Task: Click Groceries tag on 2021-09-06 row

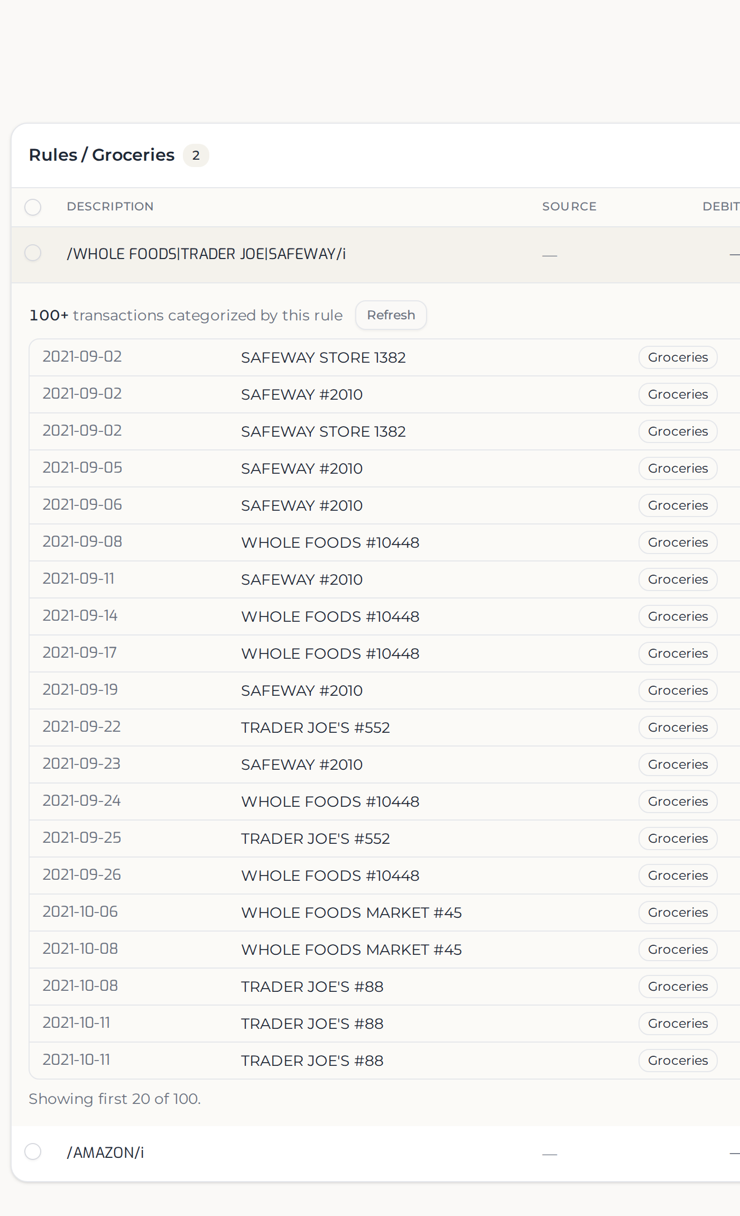Action: (678, 505)
